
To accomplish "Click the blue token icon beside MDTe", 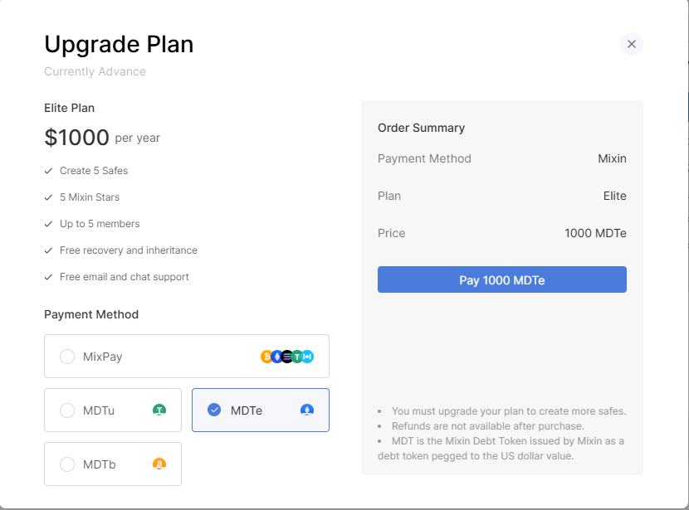I will 306,410.
